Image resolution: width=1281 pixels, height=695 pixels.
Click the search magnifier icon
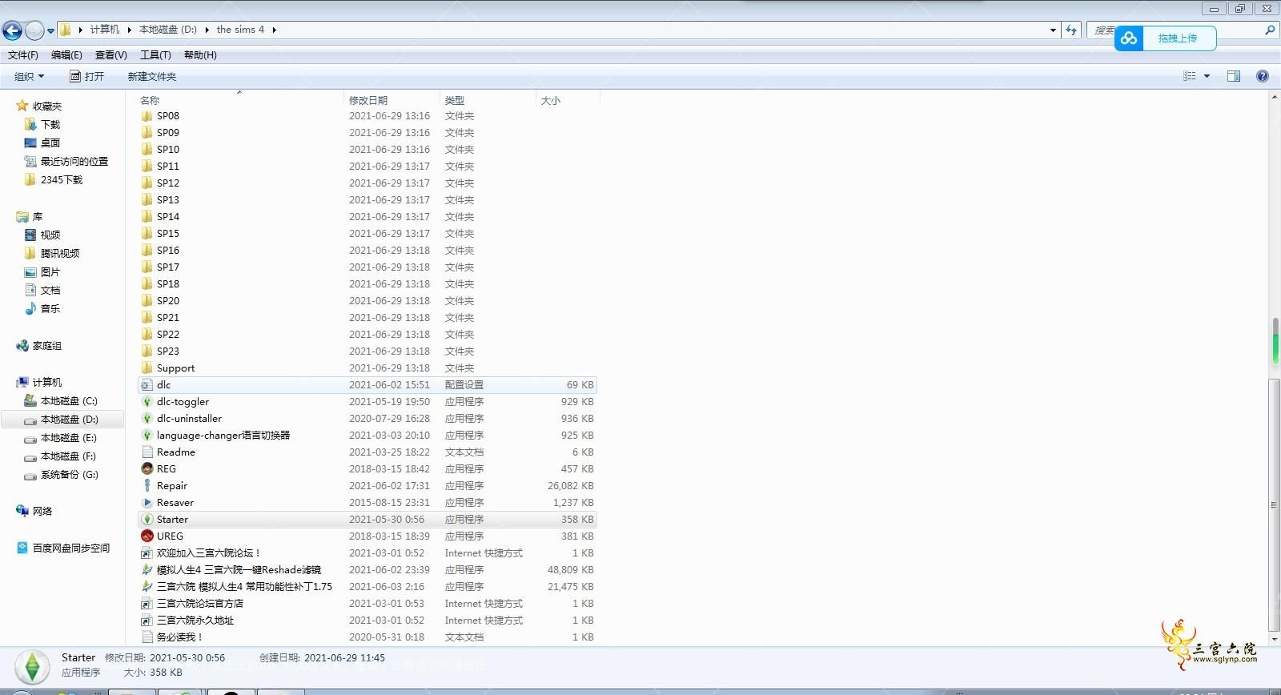(1269, 30)
